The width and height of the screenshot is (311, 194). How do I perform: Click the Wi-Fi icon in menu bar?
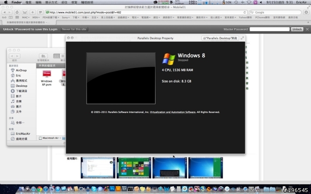point(249,2)
